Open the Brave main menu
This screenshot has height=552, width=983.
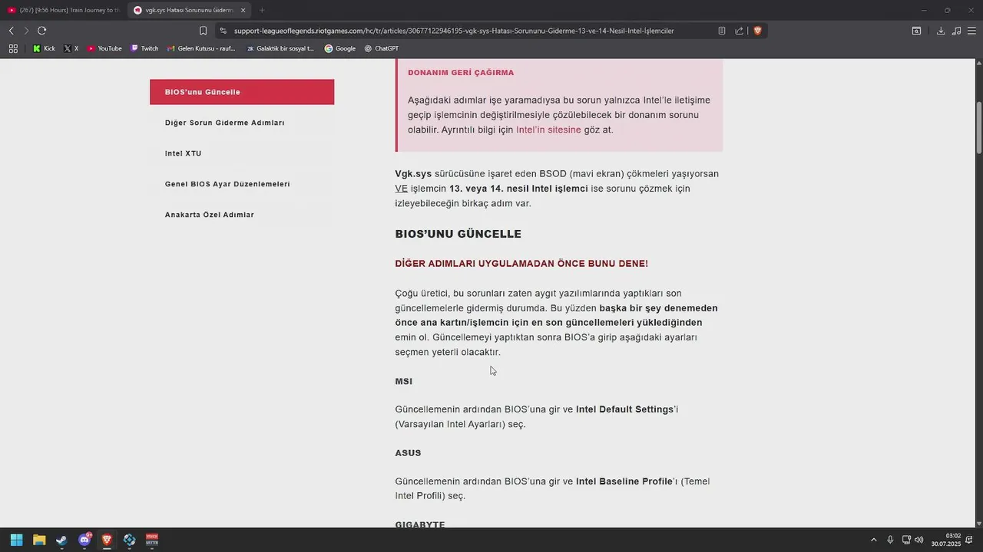click(x=971, y=31)
